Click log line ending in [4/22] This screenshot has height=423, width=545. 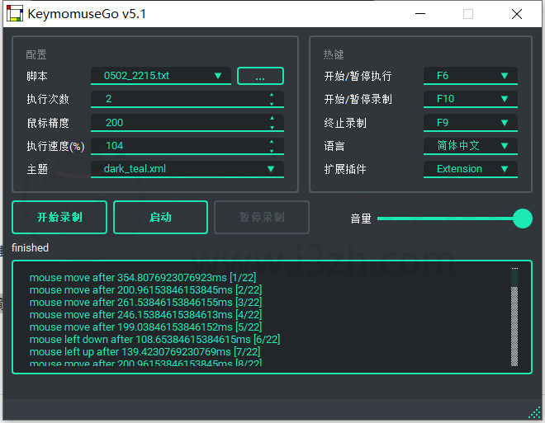tap(145, 315)
